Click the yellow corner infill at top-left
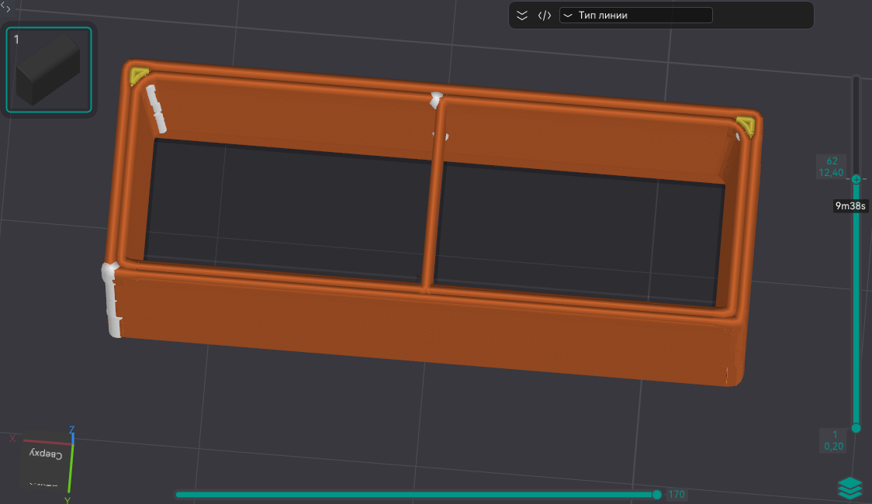Image resolution: width=872 pixels, height=504 pixels. tap(139, 75)
